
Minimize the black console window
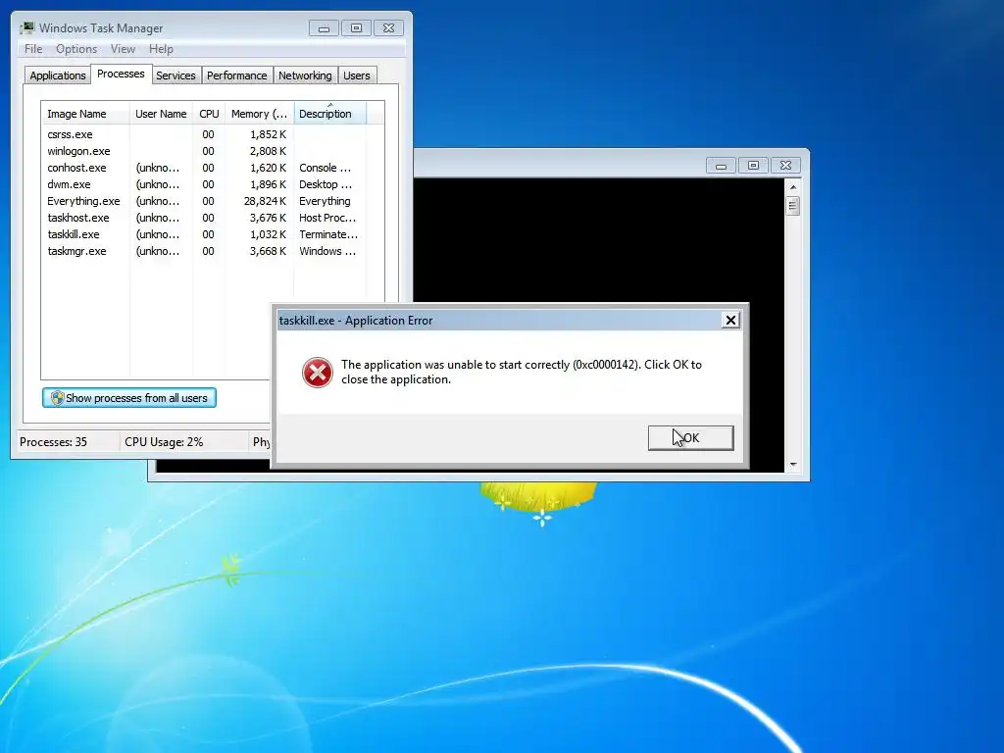721,166
